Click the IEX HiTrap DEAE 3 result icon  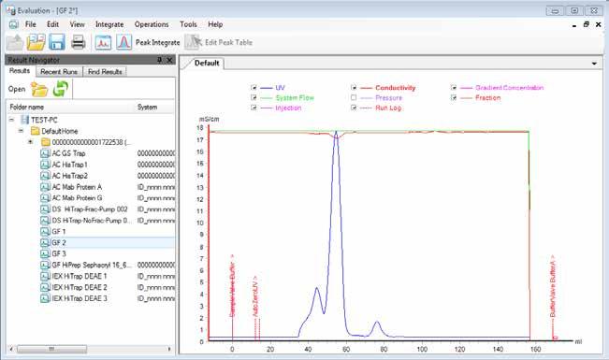tap(45, 298)
